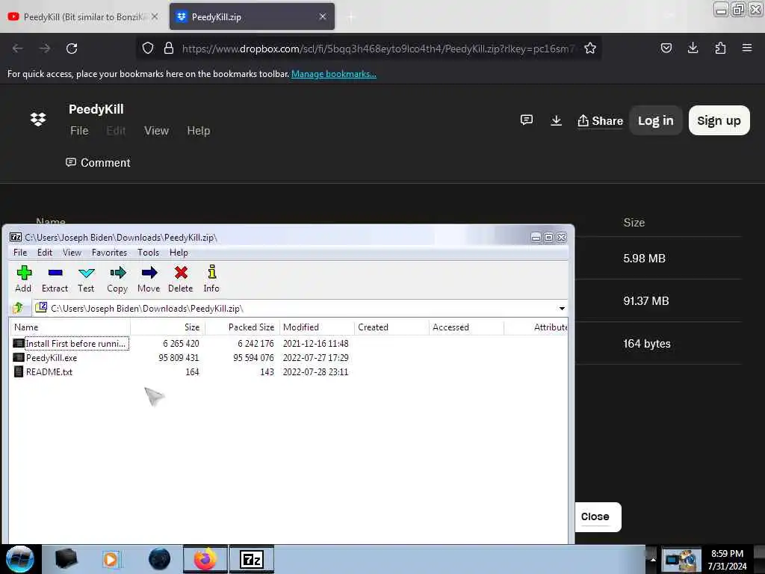Open the media player taskbar icon

[112, 559]
